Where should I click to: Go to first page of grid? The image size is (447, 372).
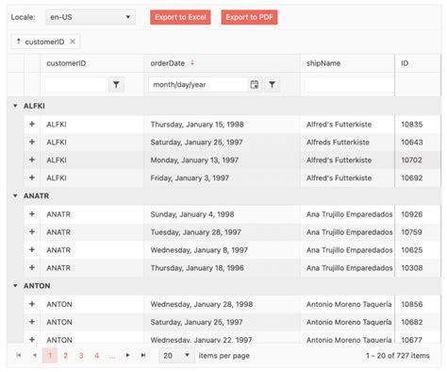(x=19, y=355)
